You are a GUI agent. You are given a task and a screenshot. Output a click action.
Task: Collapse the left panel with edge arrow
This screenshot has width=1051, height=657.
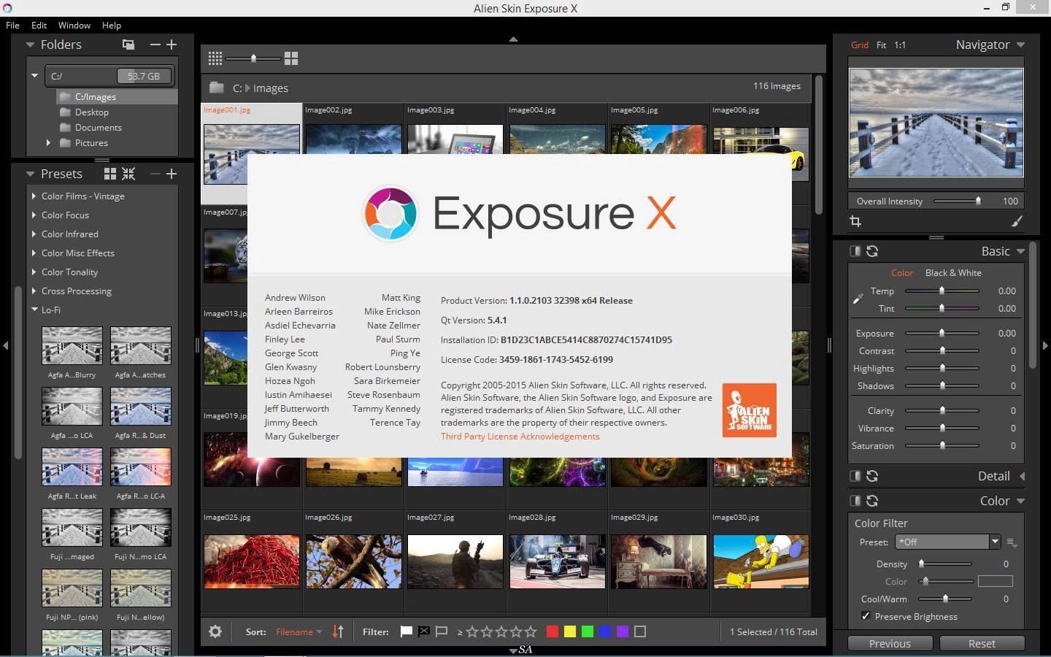click(x=5, y=345)
